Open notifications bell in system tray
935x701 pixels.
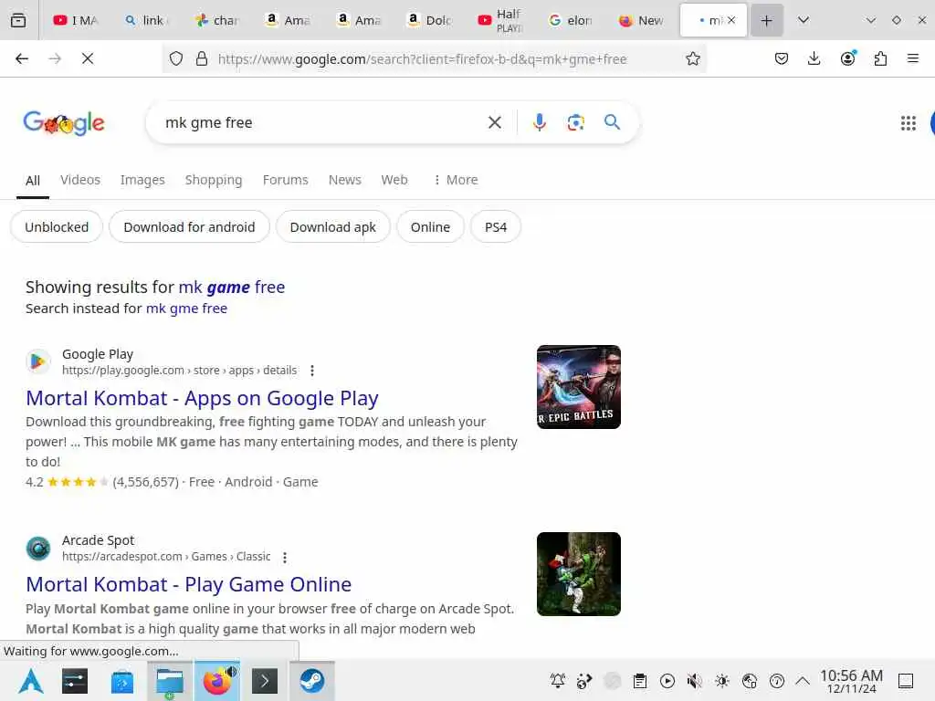pyautogui.click(x=558, y=680)
